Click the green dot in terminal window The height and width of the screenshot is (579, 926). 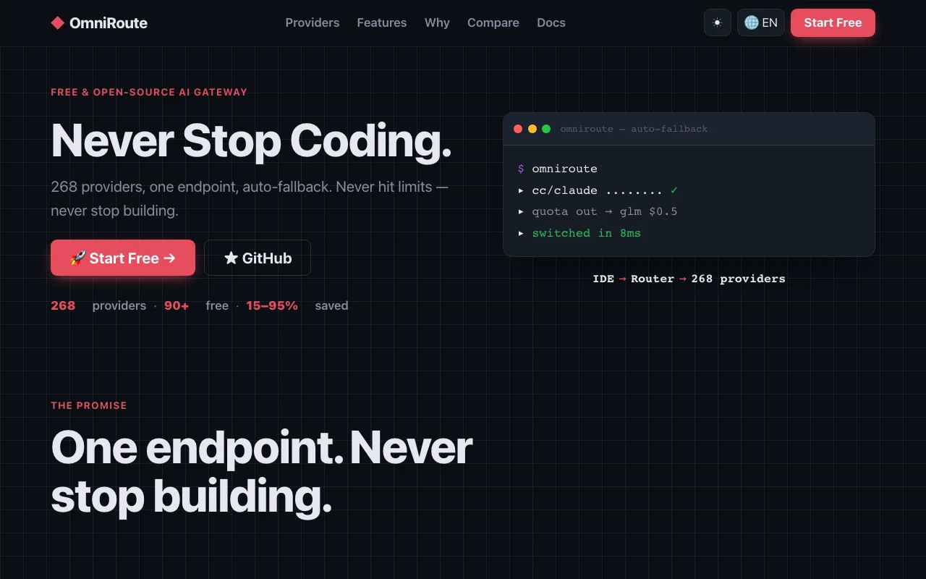[x=546, y=129]
